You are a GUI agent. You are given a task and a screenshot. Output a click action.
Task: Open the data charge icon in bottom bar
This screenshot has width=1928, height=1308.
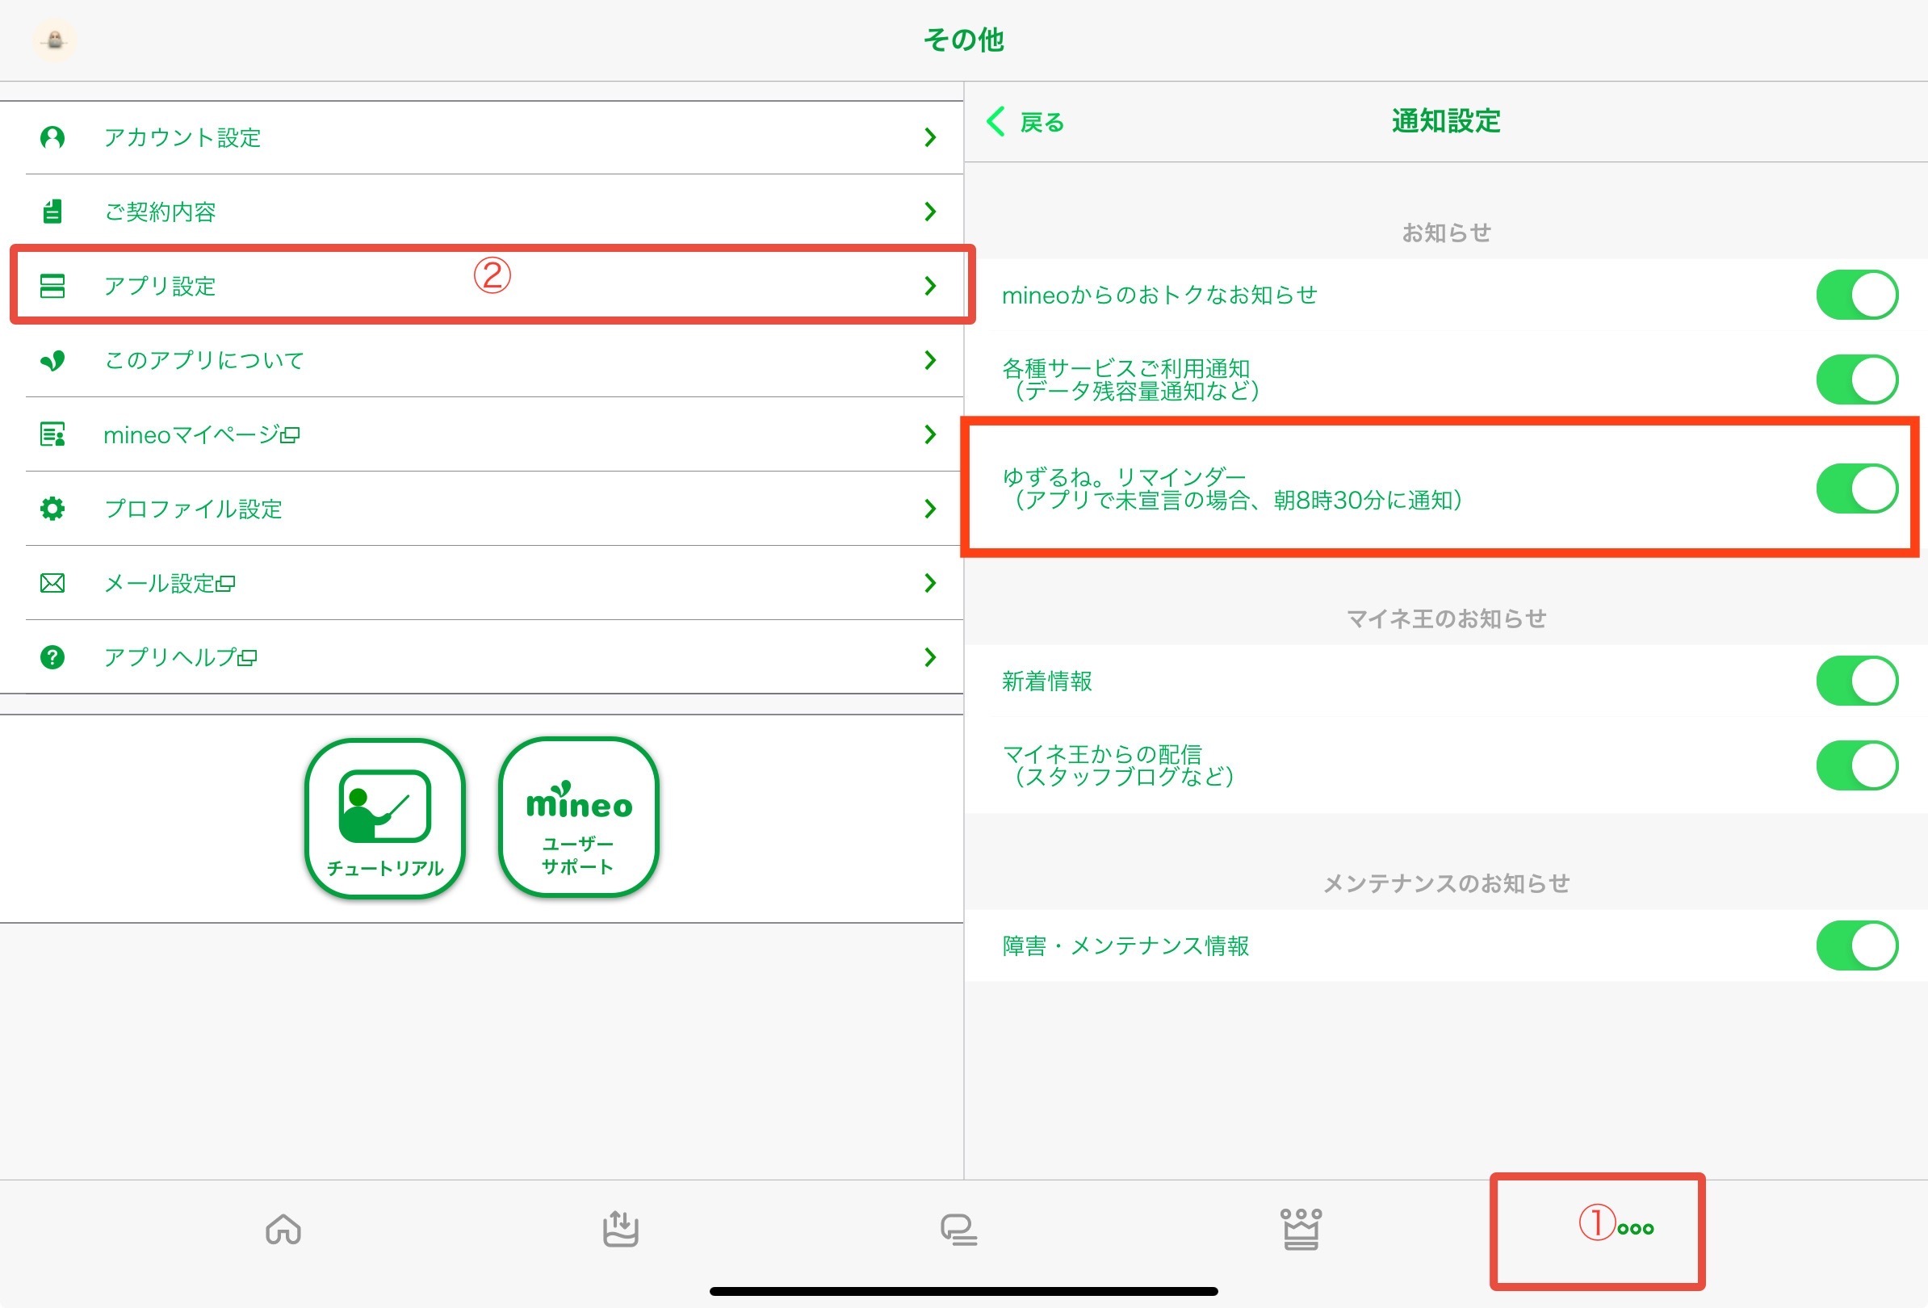pos(621,1228)
